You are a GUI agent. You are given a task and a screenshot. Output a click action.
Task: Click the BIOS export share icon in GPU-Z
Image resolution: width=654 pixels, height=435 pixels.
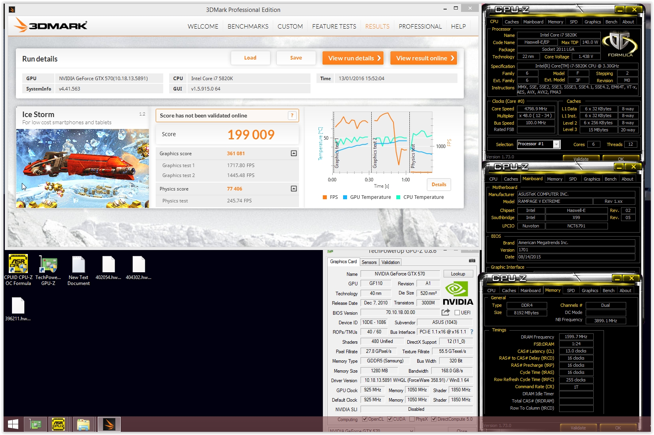(446, 312)
